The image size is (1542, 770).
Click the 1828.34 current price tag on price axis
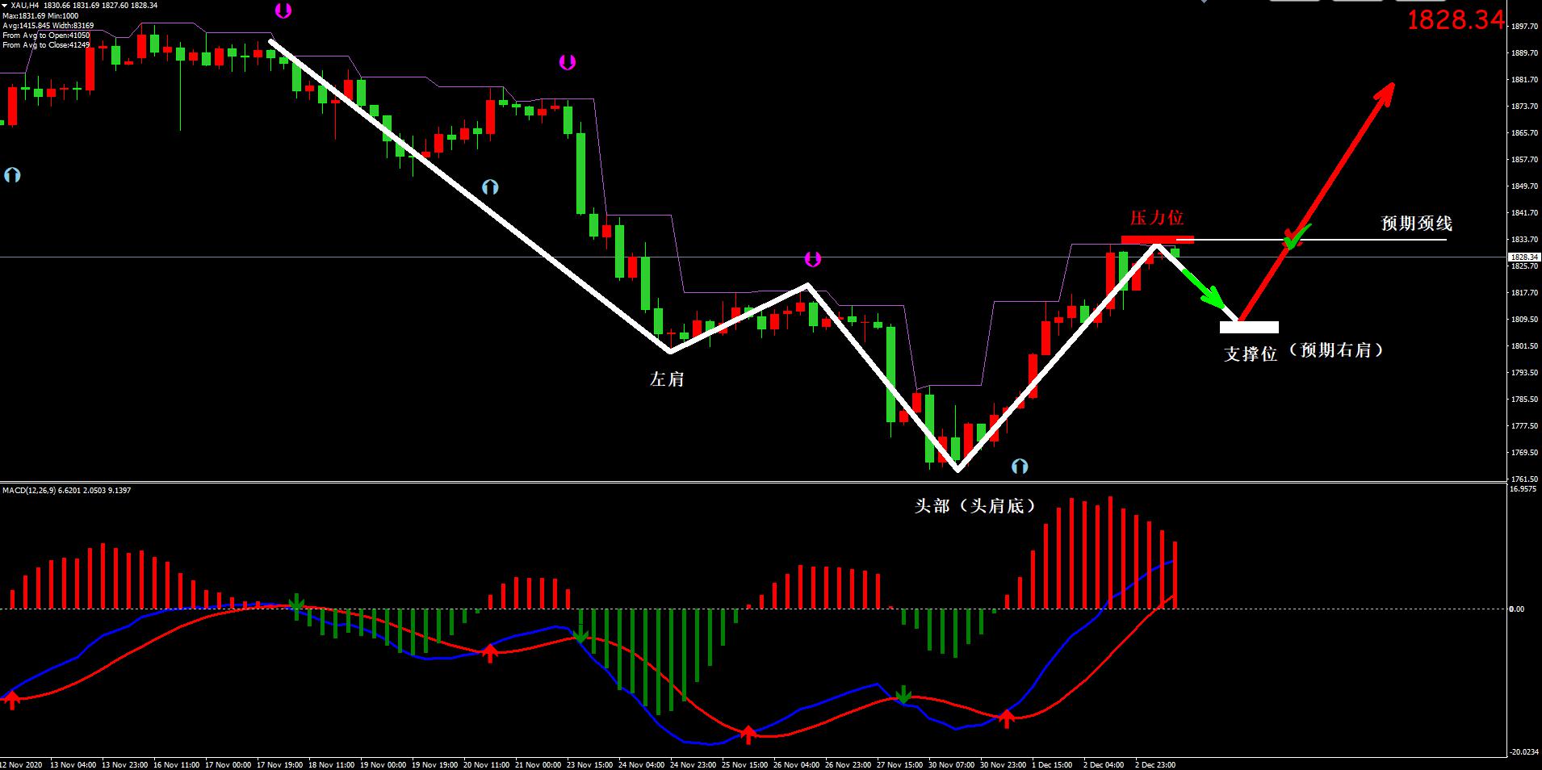click(1524, 257)
